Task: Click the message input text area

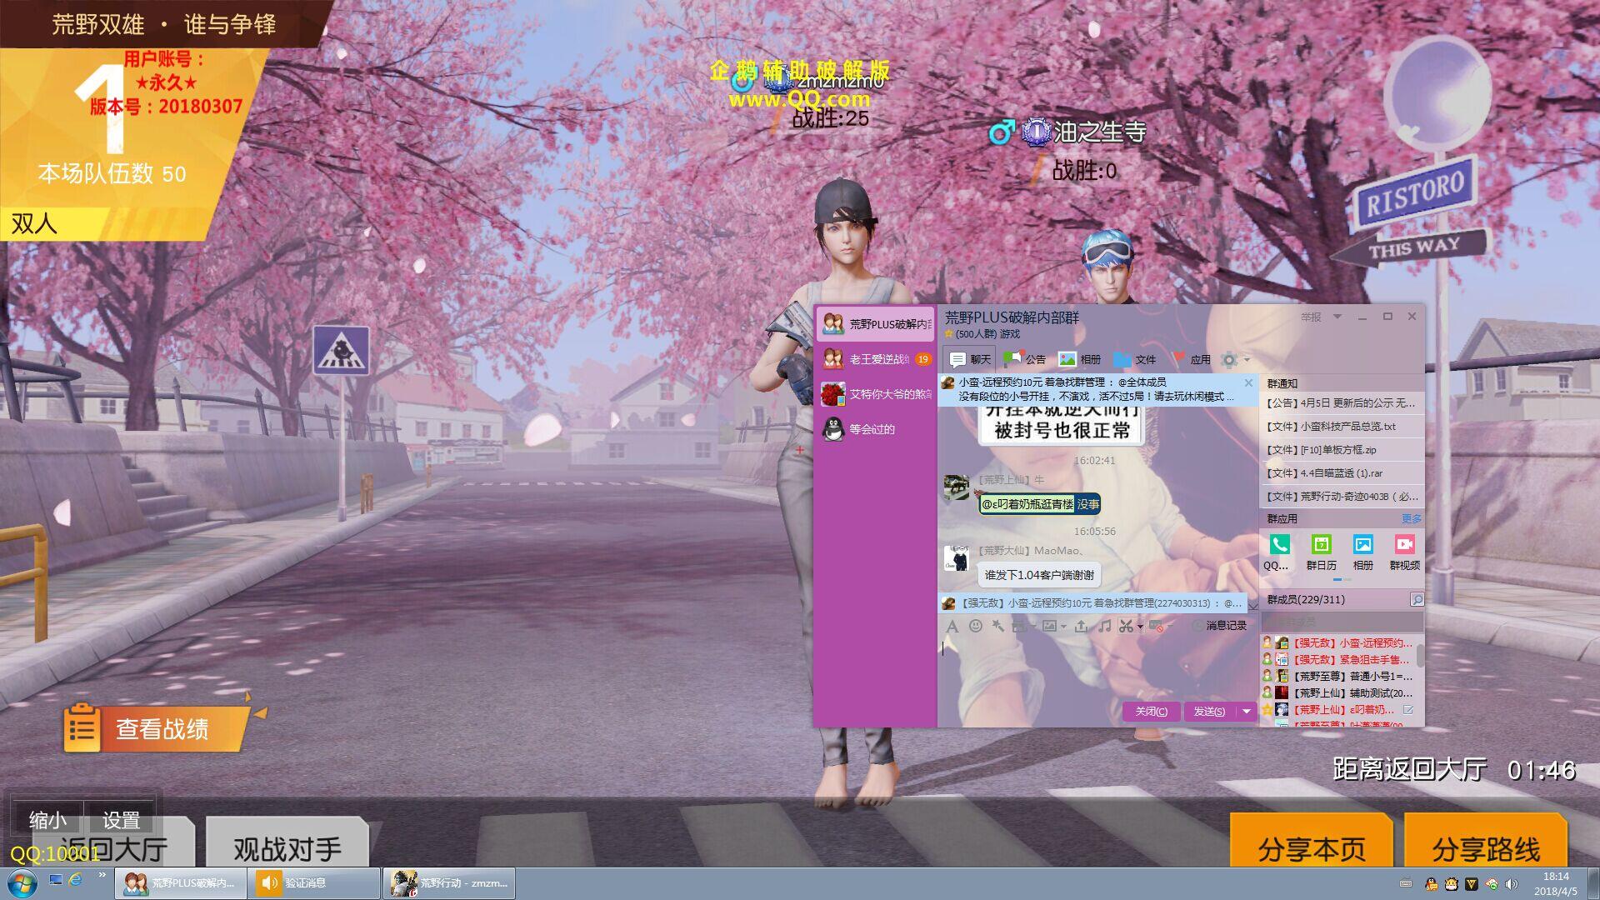Action: tap(1097, 667)
